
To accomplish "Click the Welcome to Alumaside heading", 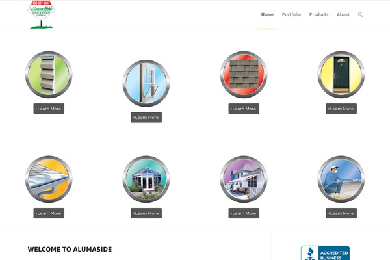I will (70, 250).
